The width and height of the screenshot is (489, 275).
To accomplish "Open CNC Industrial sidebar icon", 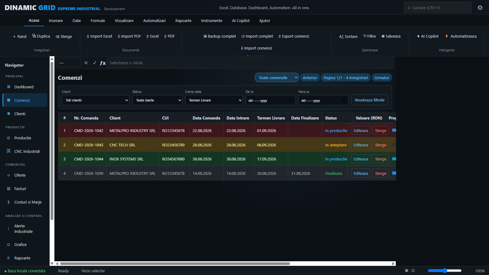I will 9,151.
